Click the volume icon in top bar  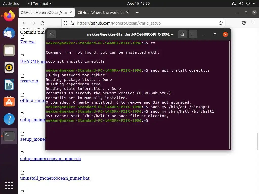241,3
